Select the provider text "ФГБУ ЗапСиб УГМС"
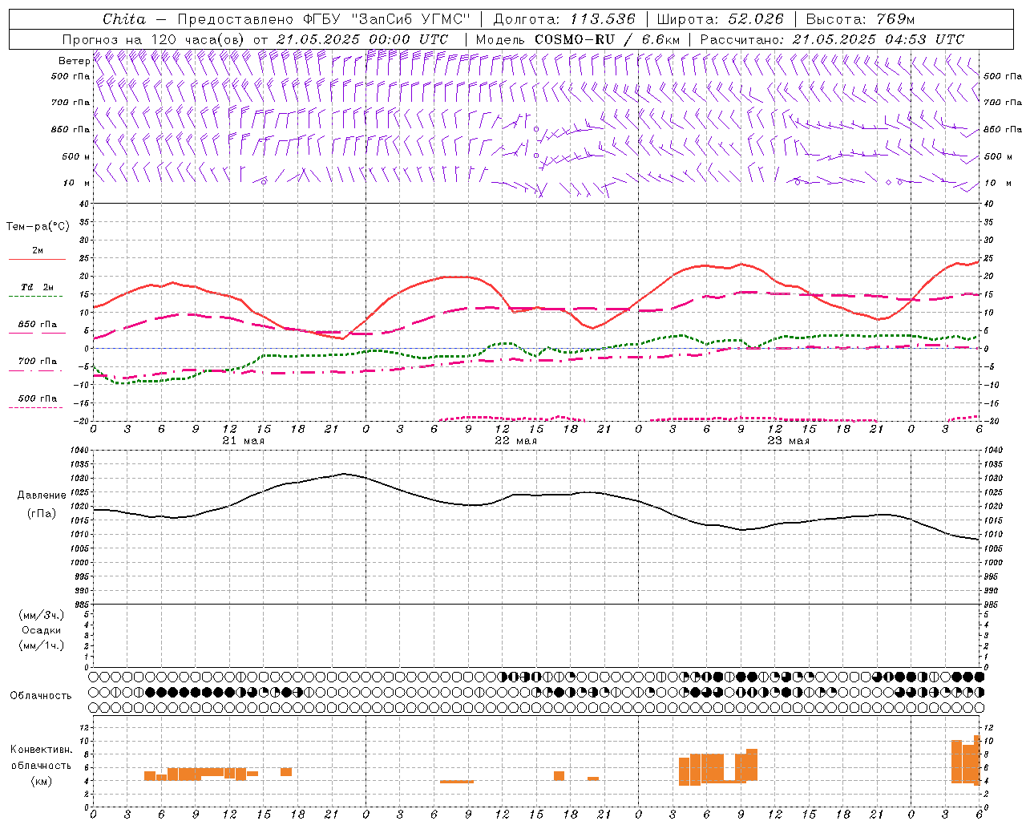 point(387,19)
